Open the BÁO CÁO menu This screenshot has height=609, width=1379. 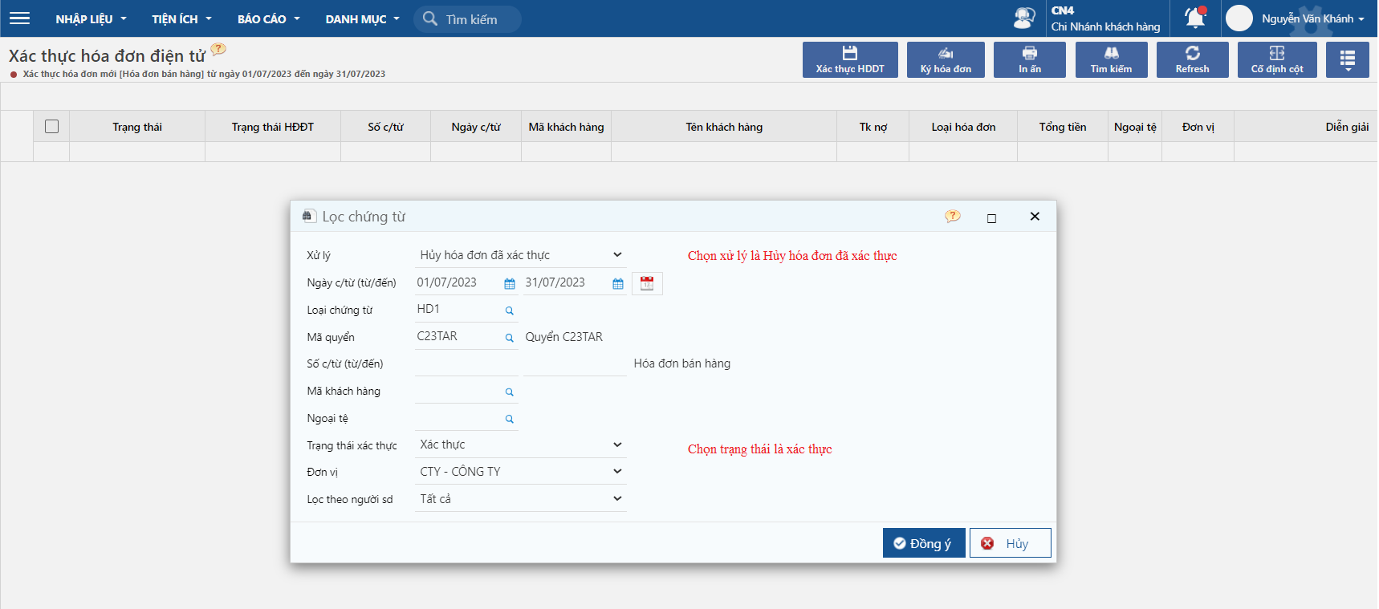268,19
